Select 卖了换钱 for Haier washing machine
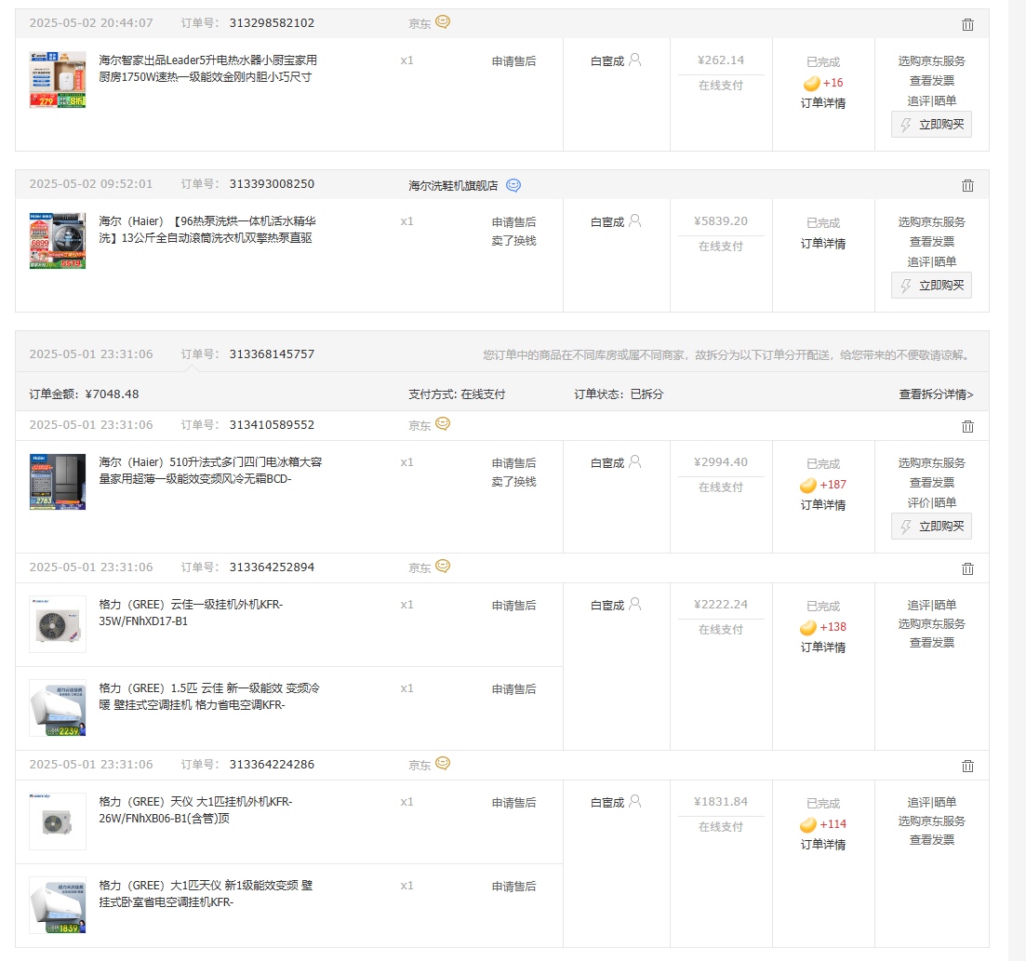 coord(513,241)
